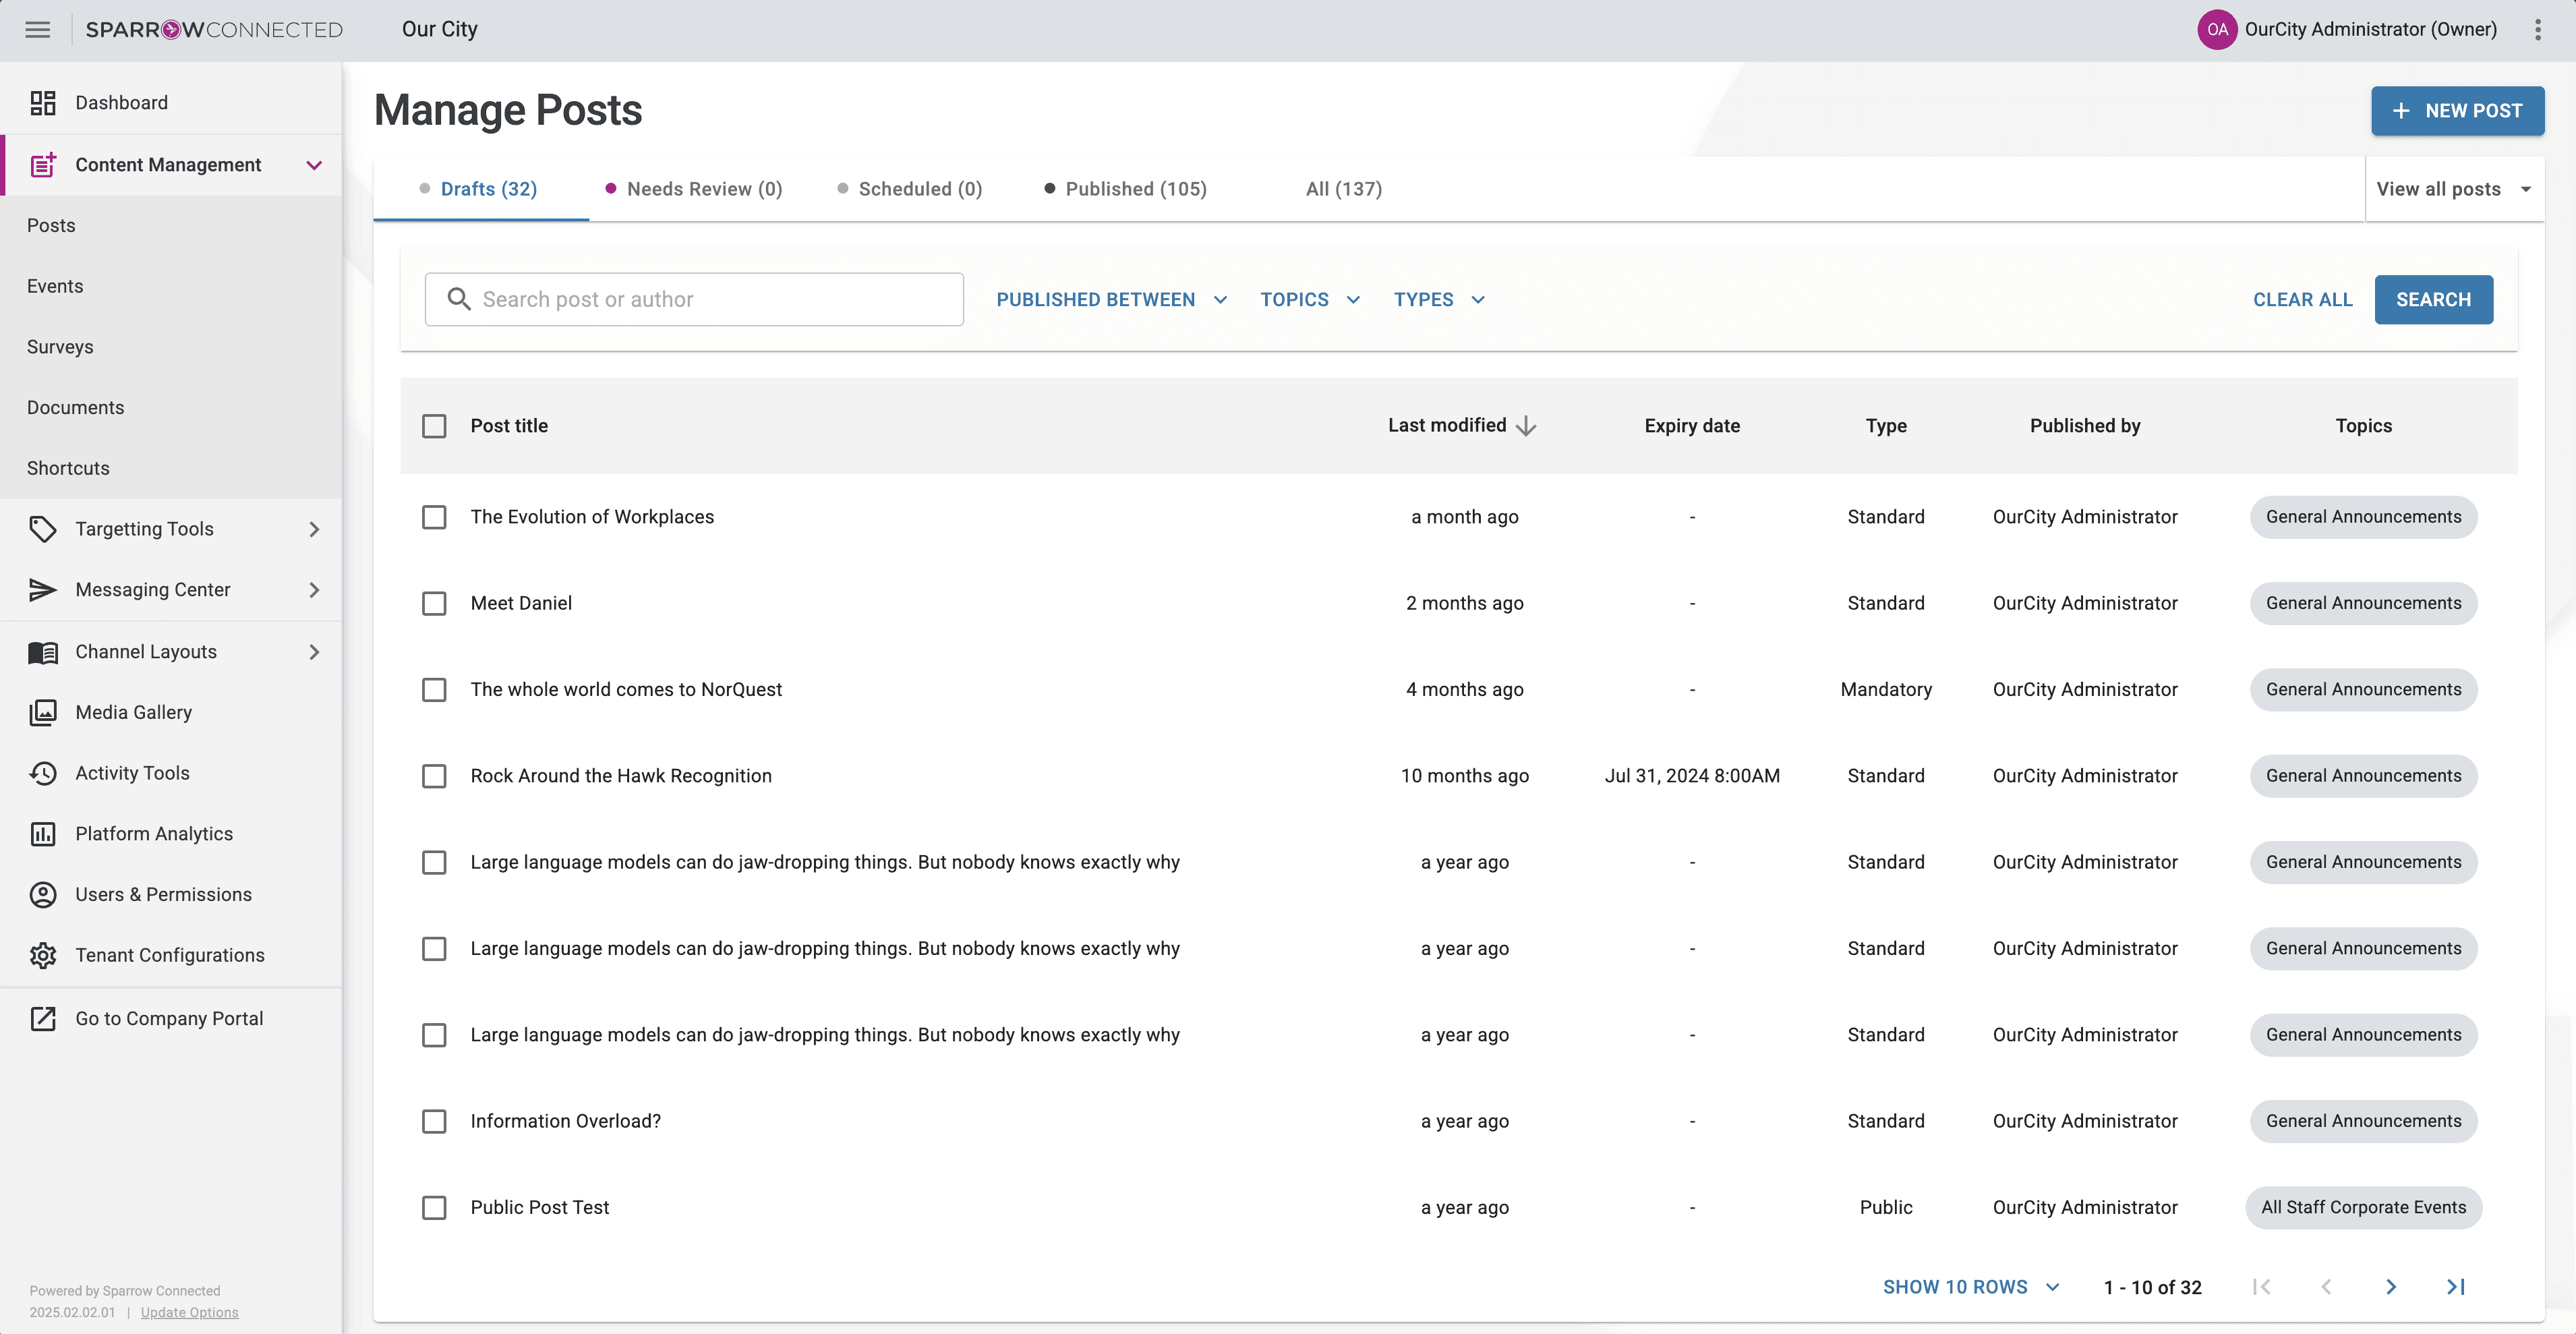
Task: Switch to the Published (105) tab
Action: click(x=1125, y=189)
